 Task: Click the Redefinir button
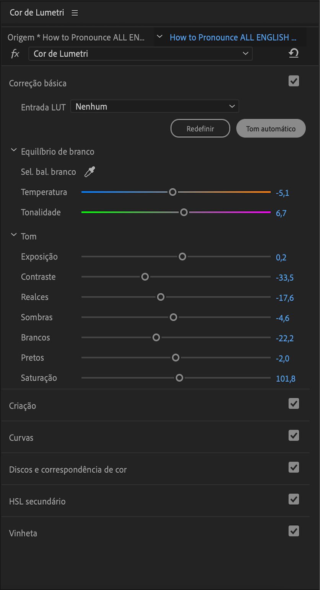click(x=200, y=129)
